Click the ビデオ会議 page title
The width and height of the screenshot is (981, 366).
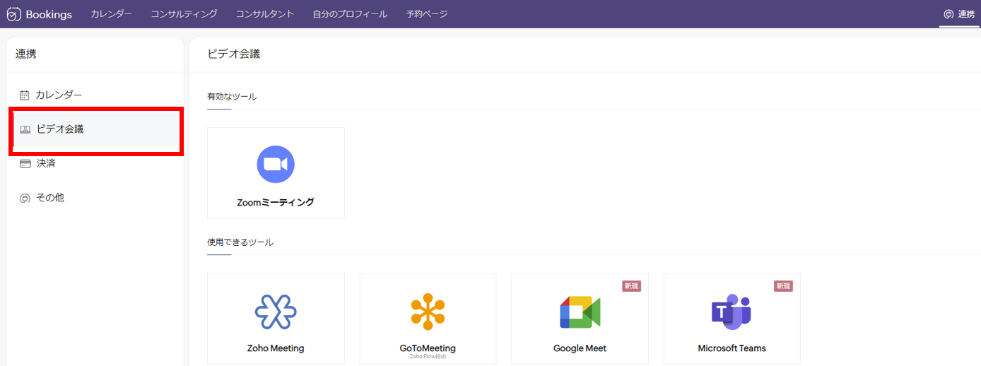pos(234,54)
